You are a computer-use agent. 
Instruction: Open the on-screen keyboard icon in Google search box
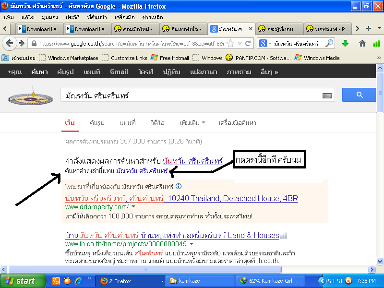pos(327,96)
